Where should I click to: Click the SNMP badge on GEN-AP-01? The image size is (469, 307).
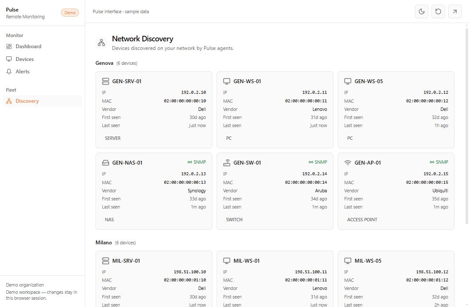439,162
